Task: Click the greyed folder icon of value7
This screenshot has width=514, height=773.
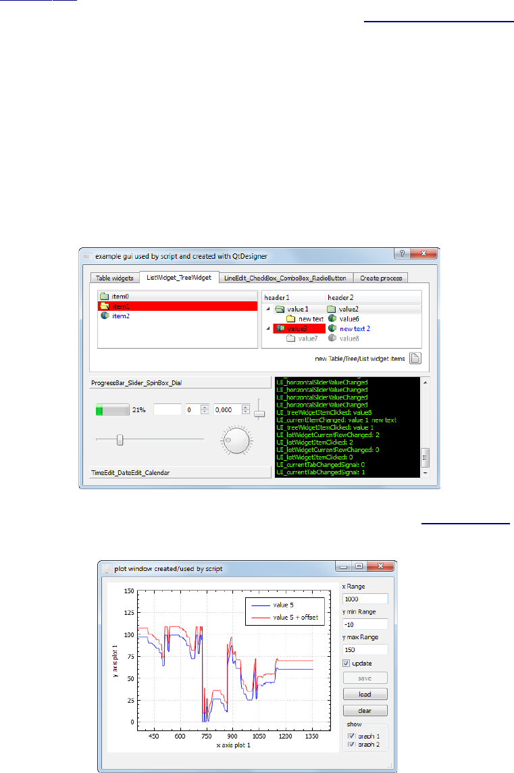Action: (290, 338)
